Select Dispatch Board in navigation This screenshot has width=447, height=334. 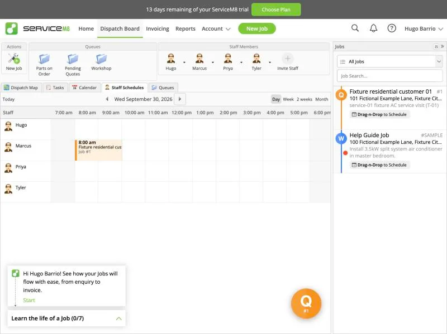coord(120,29)
